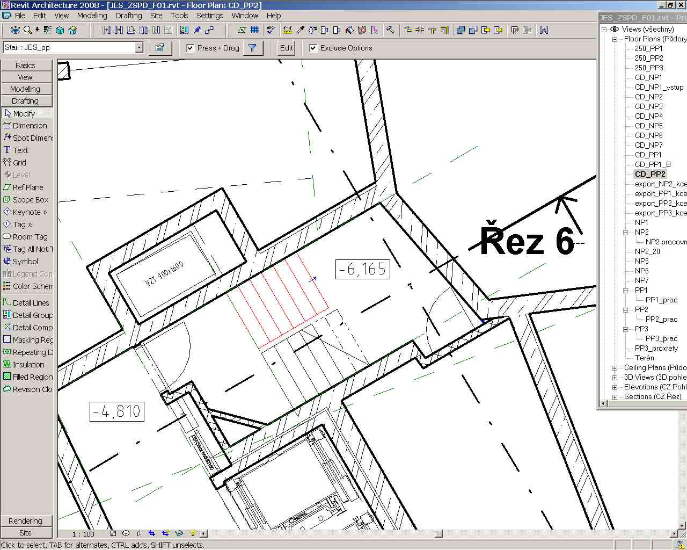Open the Drafting menu
Image resolution: width=687 pixels, height=550 pixels.
(x=129, y=16)
